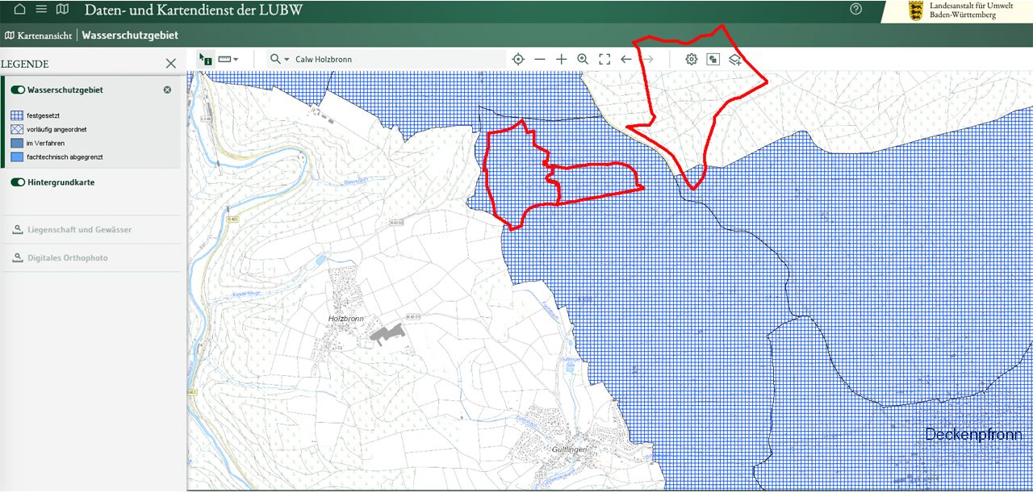The height and width of the screenshot is (493, 1033).
Task: Toggle the Wasserschutzgebiet layer off
Action: click(18, 90)
